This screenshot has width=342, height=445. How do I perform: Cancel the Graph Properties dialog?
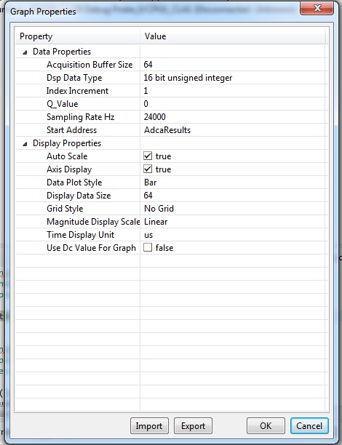(x=309, y=425)
